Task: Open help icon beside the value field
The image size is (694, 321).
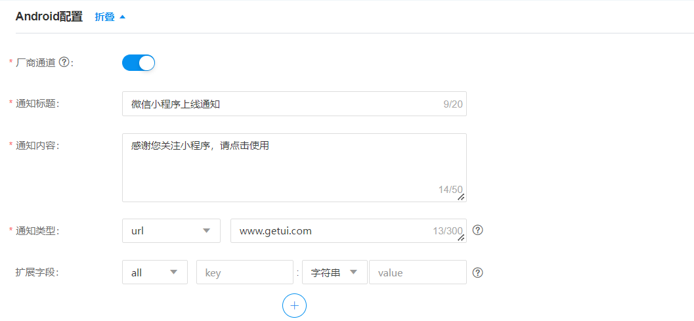Action: (x=477, y=272)
